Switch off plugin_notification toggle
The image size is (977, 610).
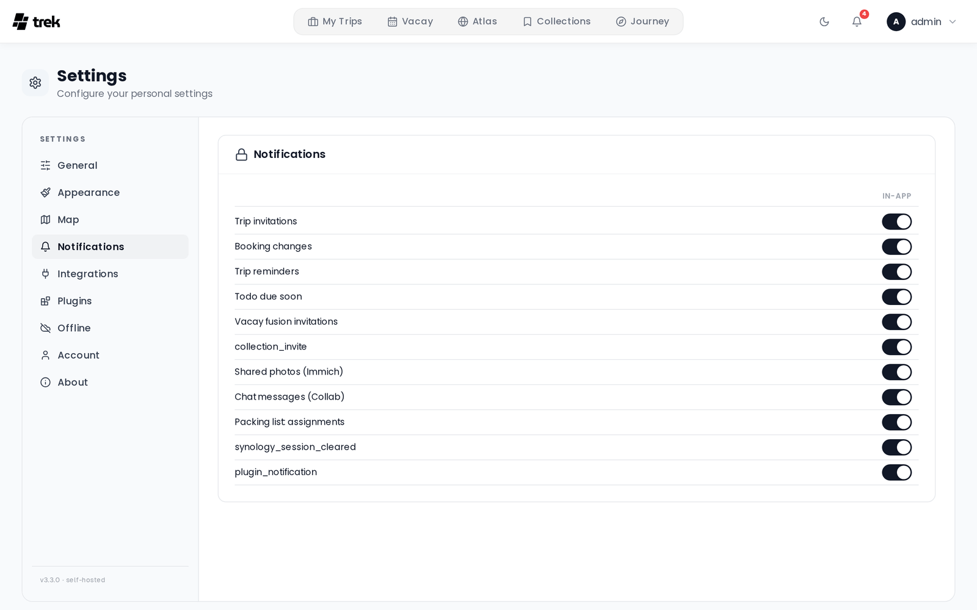click(896, 472)
